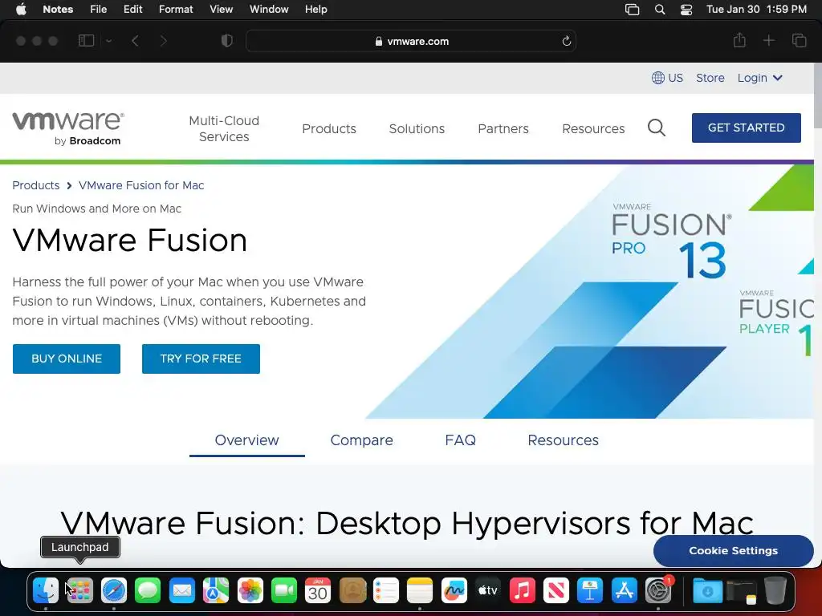The height and width of the screenshot is (616, 822).
Task: Open FaceTime in the Dock
Action: pyautogui.click(x=284, y=590)
